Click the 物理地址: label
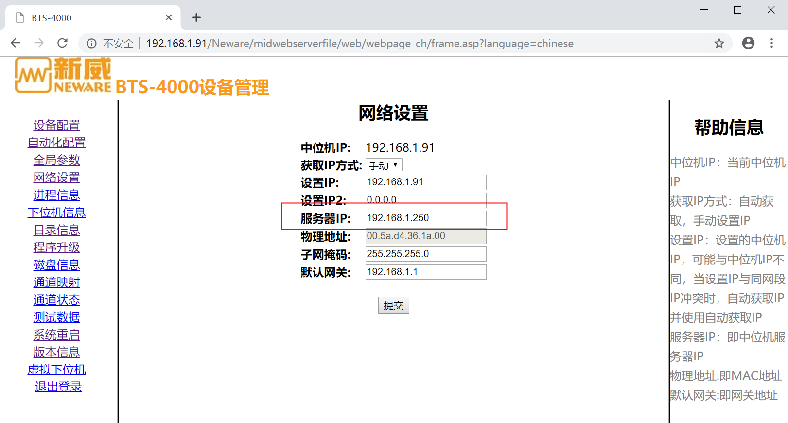Image resolution: width=788 pixels, height=423 pixels. (326, 237)
